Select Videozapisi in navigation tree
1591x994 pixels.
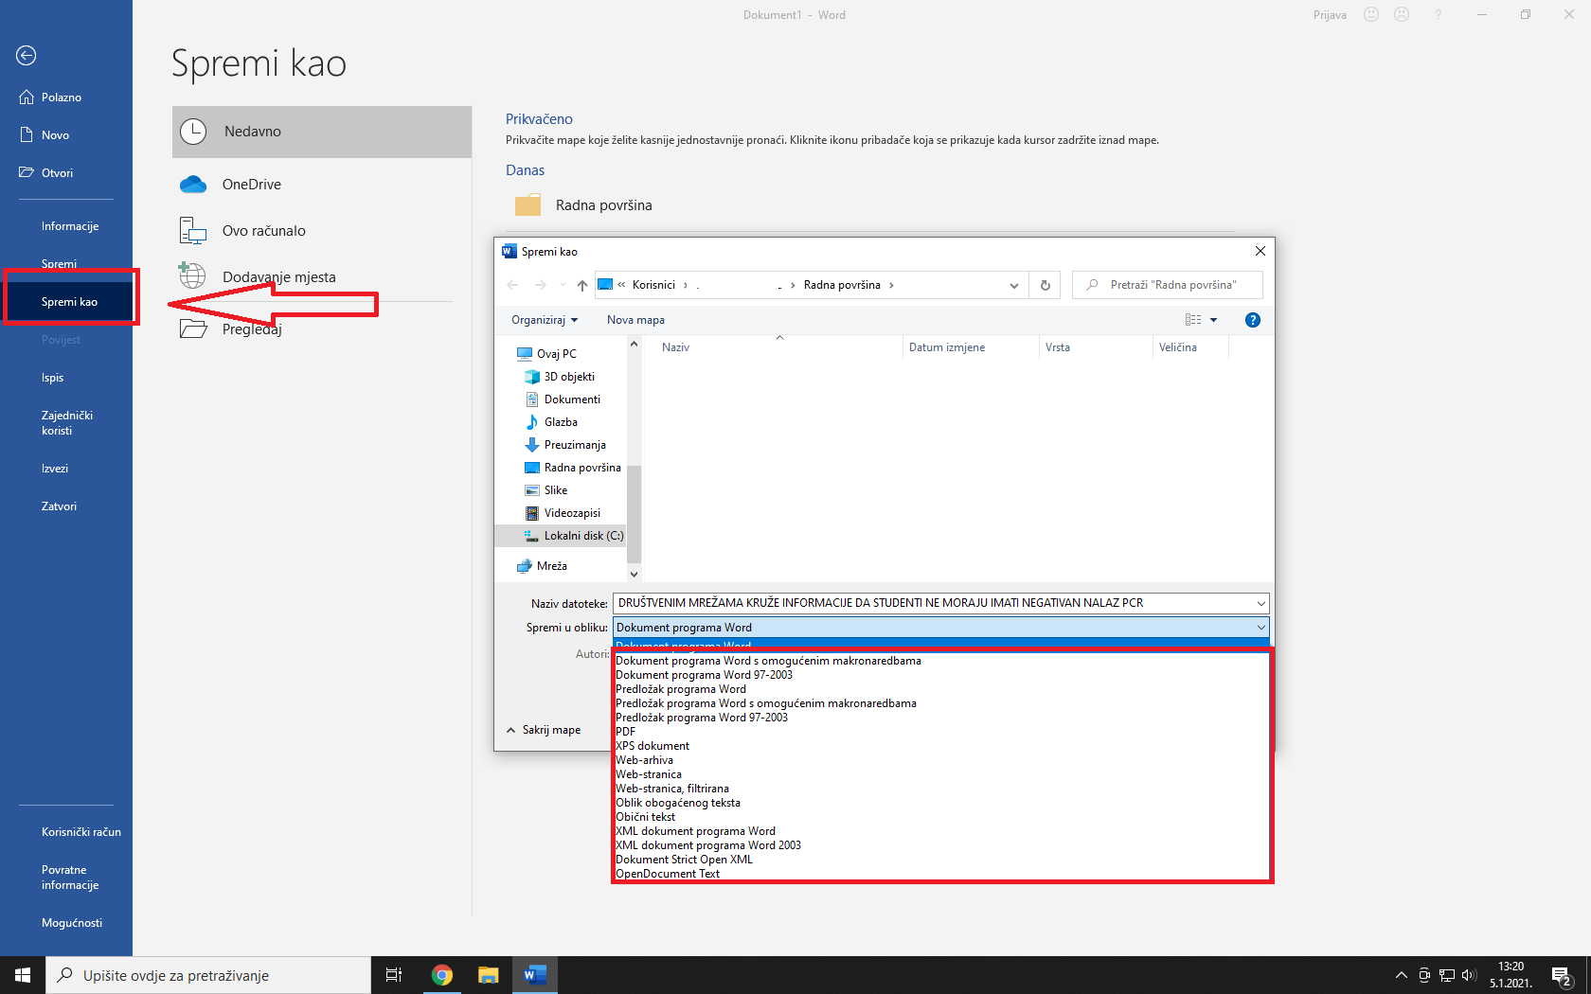tap(563, 513)
